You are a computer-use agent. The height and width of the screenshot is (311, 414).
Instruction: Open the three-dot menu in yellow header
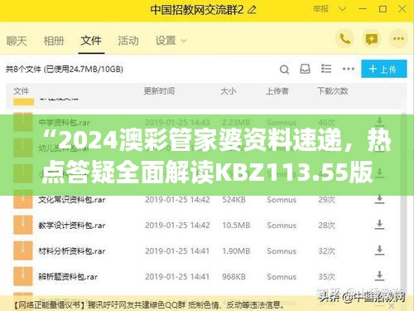pos(398,39)
